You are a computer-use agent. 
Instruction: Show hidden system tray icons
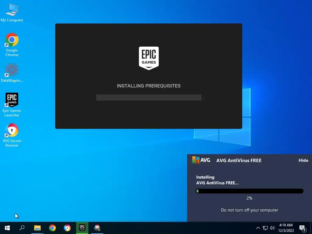pyautogui.click(x=258, y=228)
